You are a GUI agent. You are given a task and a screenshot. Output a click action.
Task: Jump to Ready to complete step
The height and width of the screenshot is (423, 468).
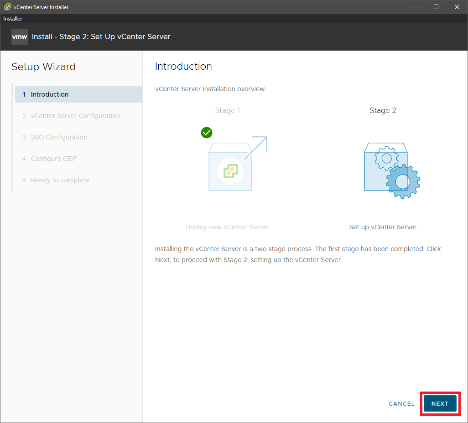click(x=60, y=180)
